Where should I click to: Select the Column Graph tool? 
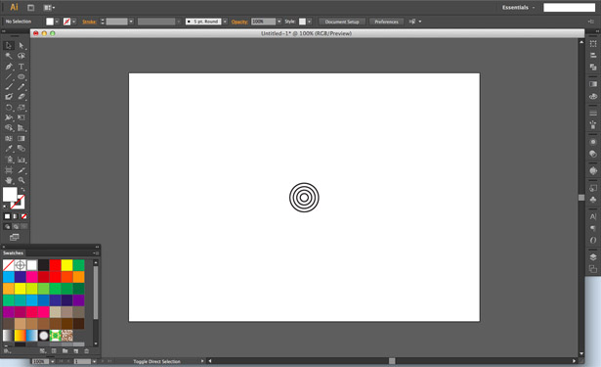pos(21,160)
